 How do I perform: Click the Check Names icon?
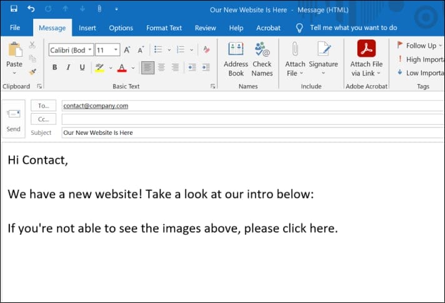click(262, 59)
